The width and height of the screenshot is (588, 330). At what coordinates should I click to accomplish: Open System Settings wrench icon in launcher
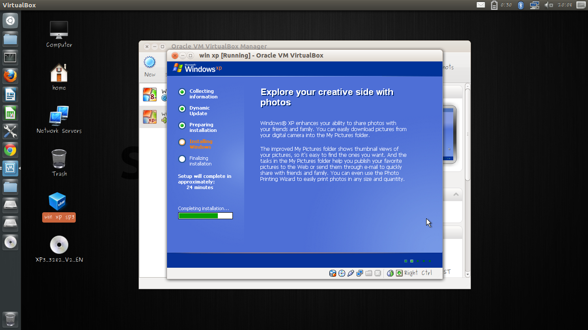click(10, 131)
